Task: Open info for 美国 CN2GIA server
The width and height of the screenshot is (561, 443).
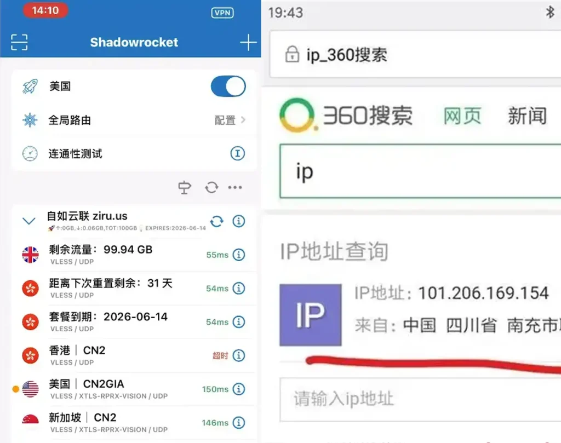Action: click(x=239, y=389)
